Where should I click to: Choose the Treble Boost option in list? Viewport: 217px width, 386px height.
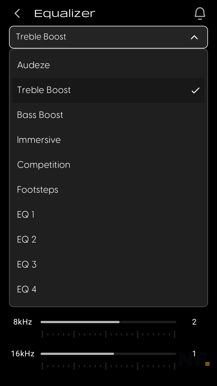tap(108, 90)
